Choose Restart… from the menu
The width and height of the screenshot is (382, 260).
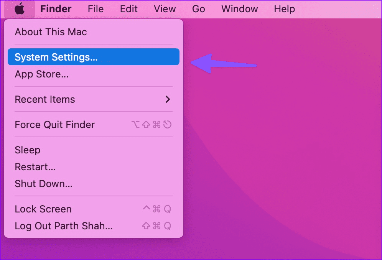94,167
